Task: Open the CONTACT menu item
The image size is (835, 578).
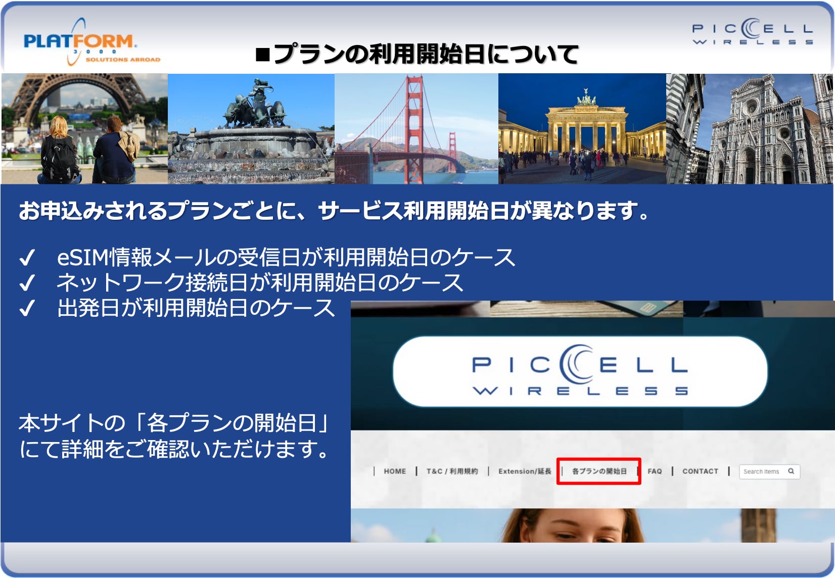Action: pos(700,471)
